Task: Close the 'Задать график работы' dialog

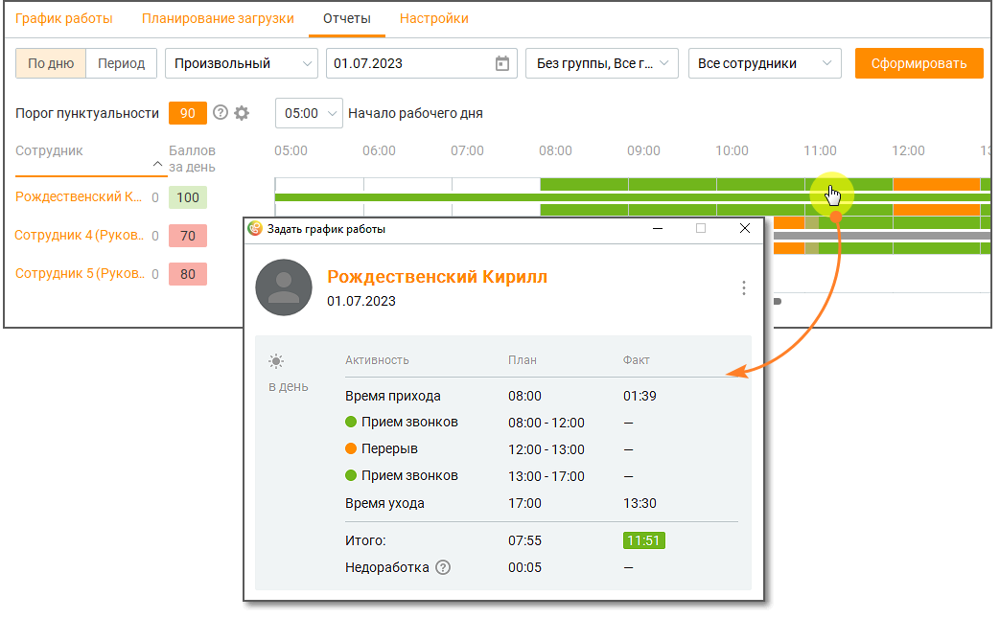Action: tap(744, 228)
